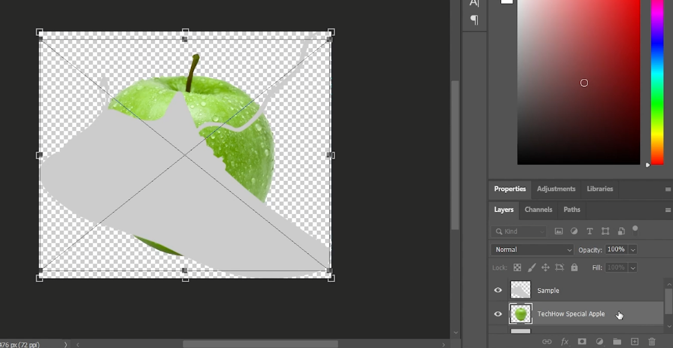This screenshot has height=348, width=673.
Task: Hide the Sample layer
Action: tap(498, 290)
